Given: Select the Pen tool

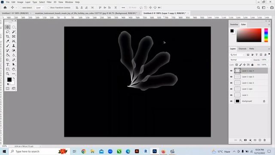Looking at the screenshot, I should [14, 60].
